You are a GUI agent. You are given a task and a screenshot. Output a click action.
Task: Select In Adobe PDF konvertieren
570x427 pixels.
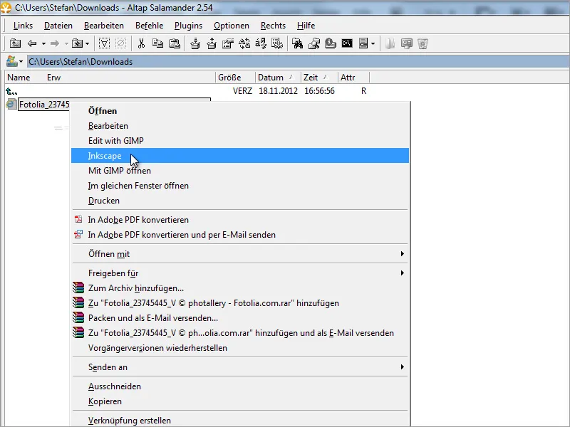tap(240, 220)
